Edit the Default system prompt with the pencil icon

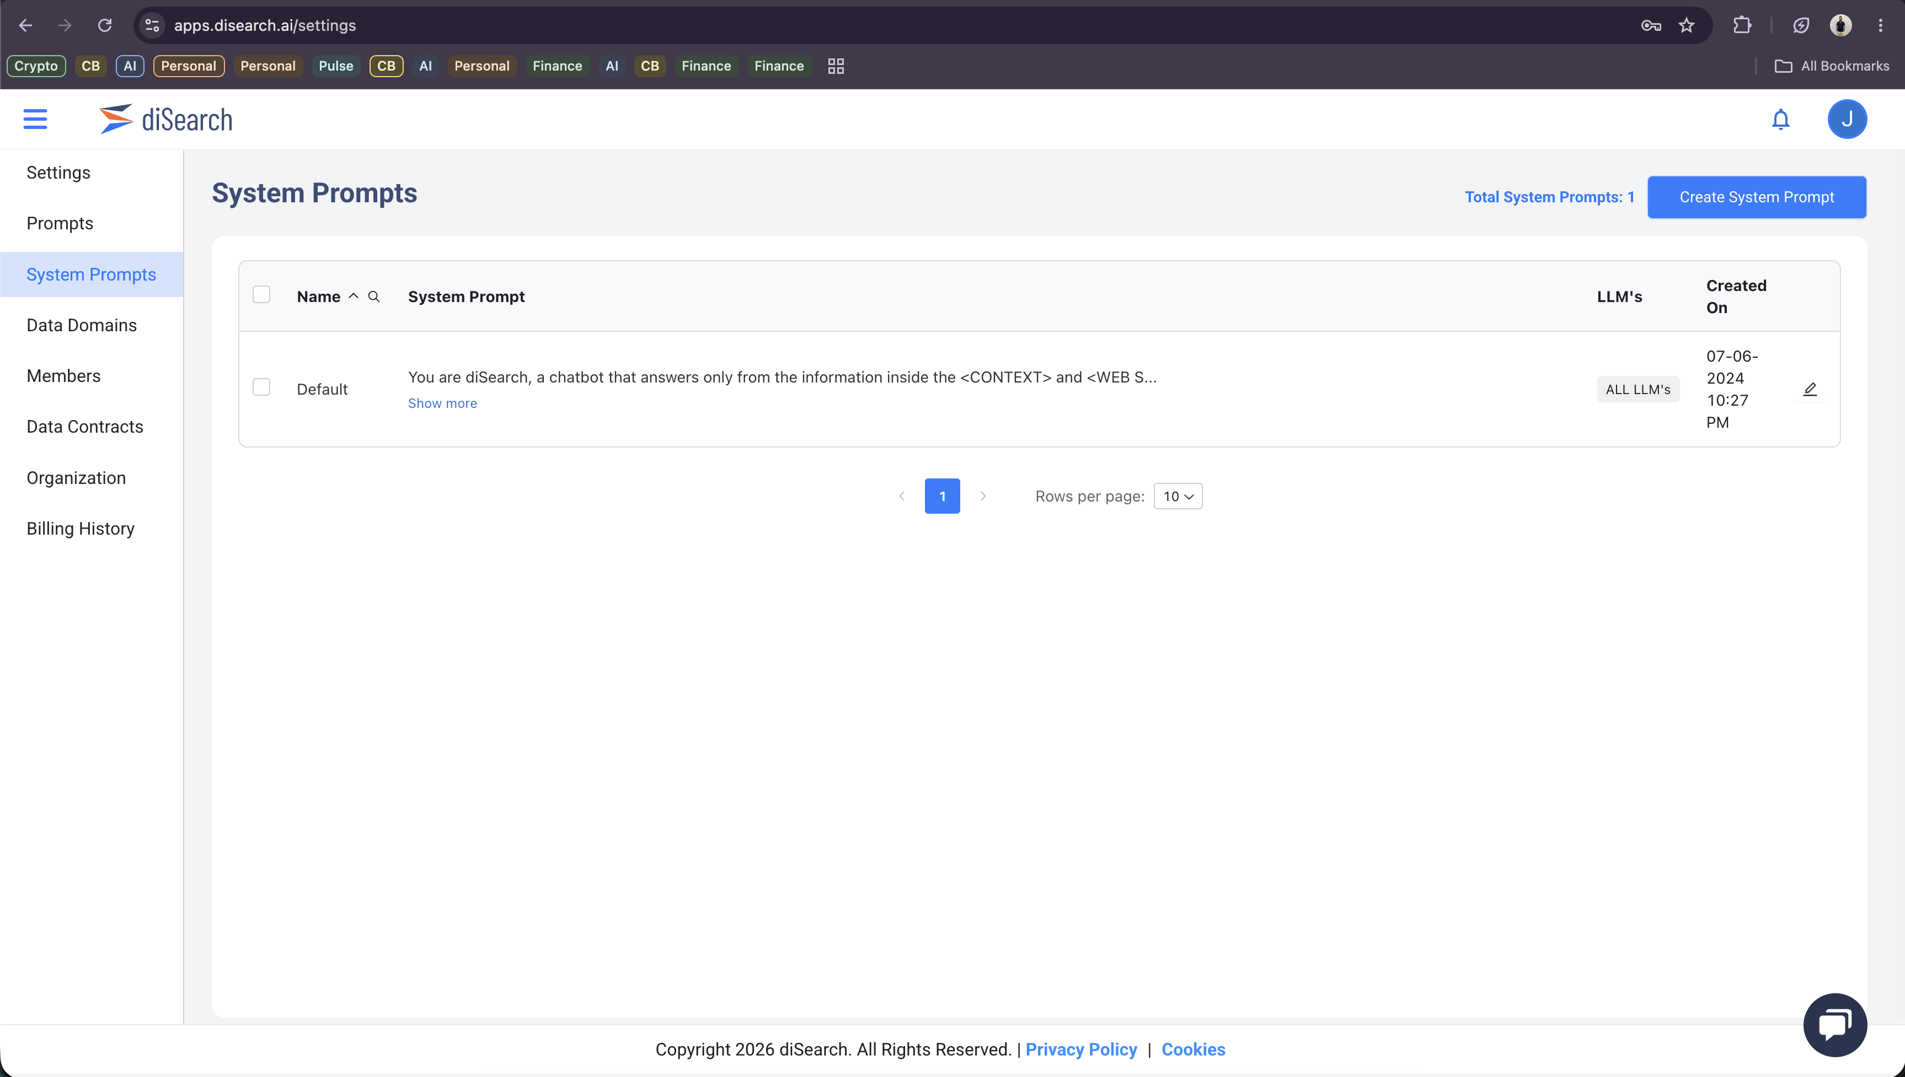1810,389
